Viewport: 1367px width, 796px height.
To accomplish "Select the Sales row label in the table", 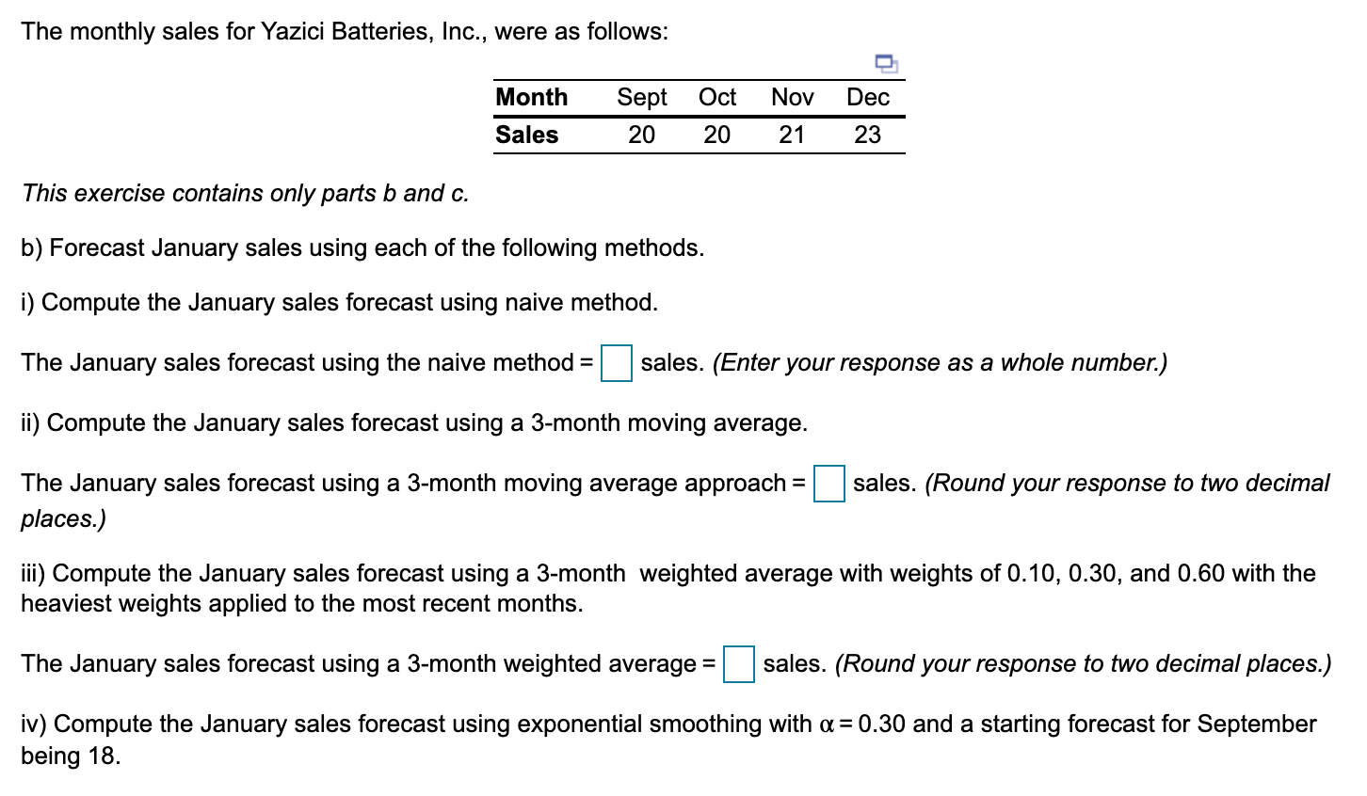I will tap(526, 135).
